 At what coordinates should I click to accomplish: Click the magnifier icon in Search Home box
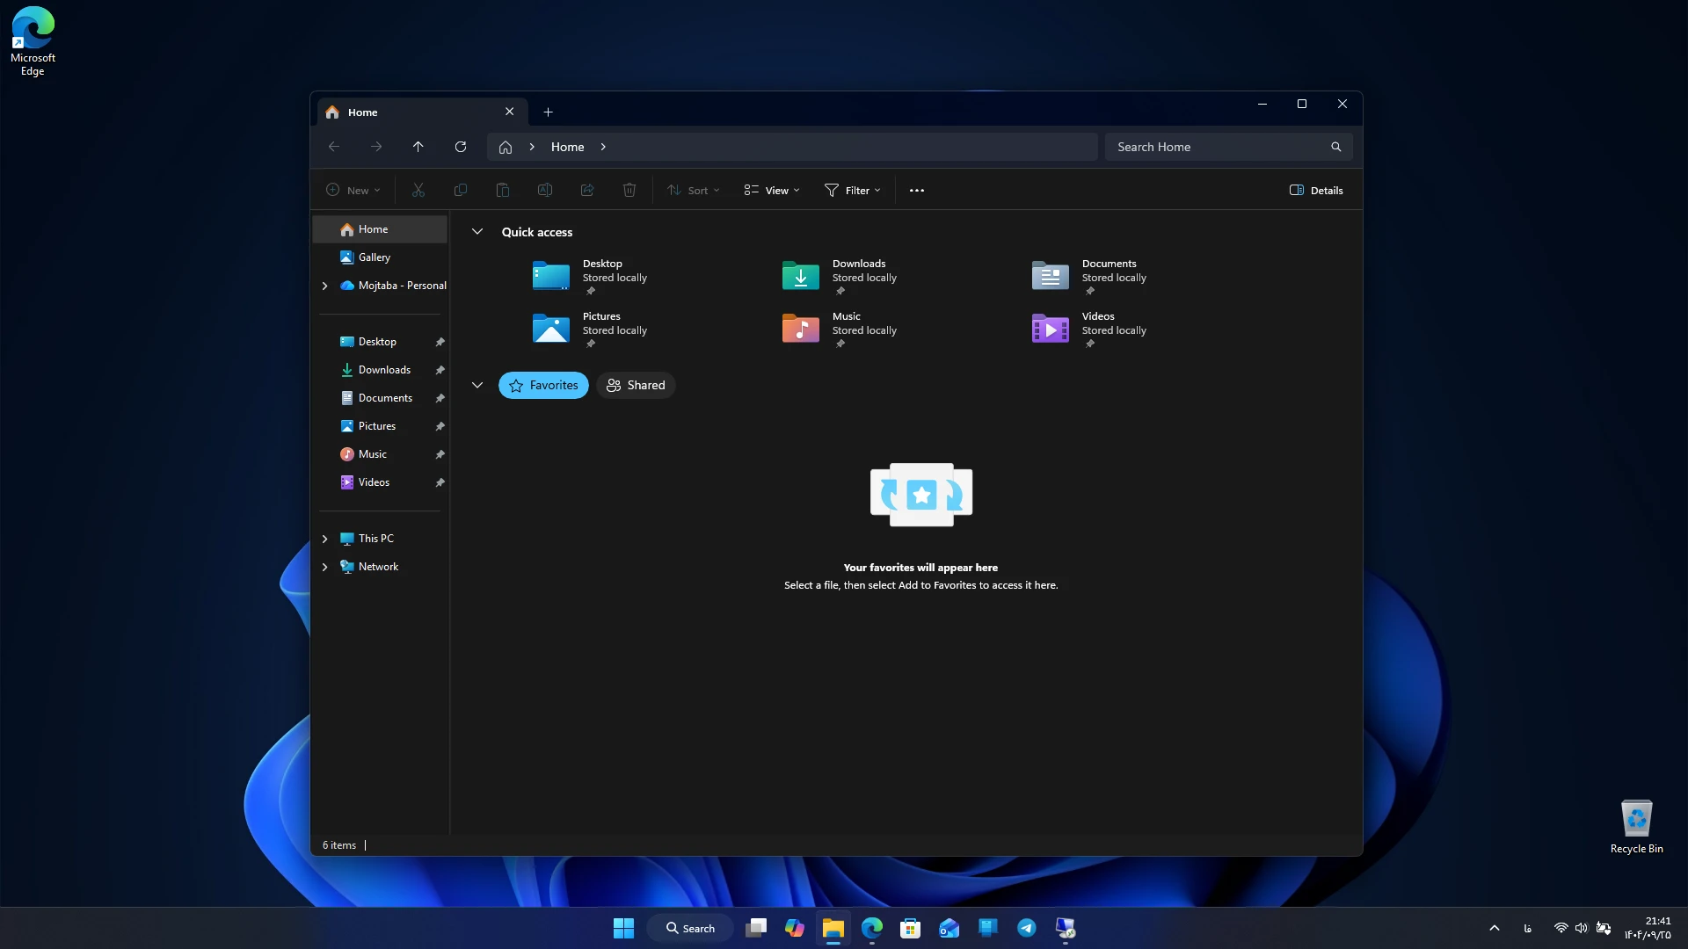click(1335, 147)
